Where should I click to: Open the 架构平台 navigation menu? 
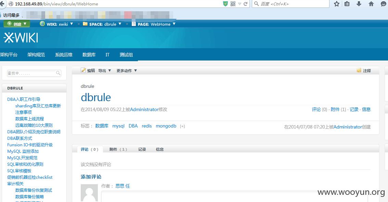(9, 55)
